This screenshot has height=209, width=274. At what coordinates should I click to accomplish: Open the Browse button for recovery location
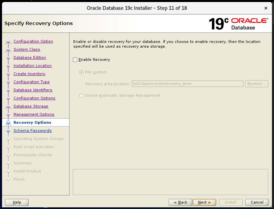[256, 84]
